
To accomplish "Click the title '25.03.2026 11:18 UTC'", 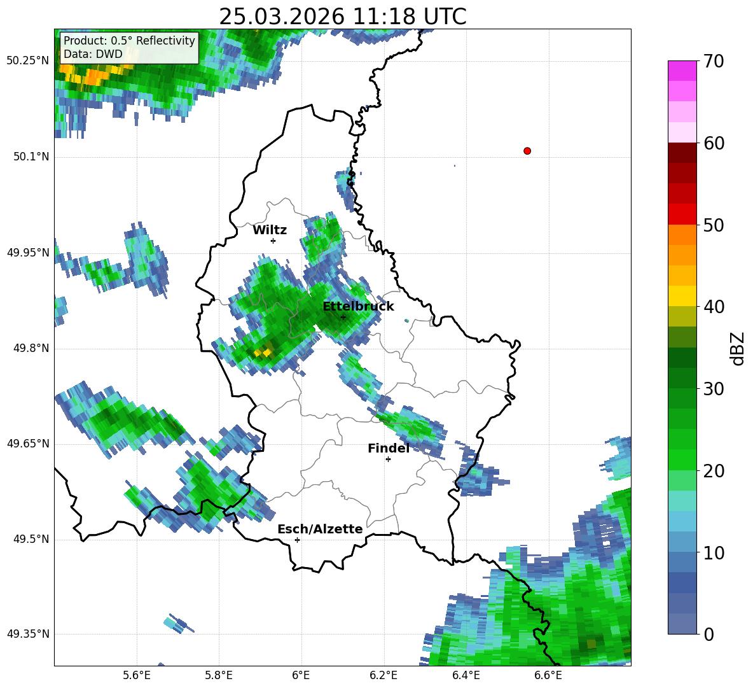I will click(x=342, y=17).
